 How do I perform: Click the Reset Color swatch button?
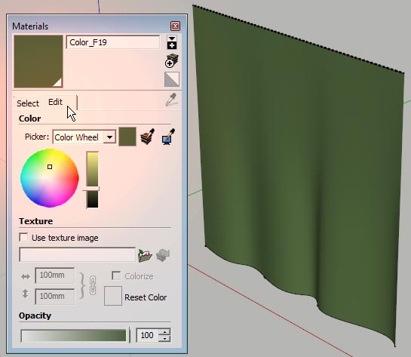(x=113, y=296)
